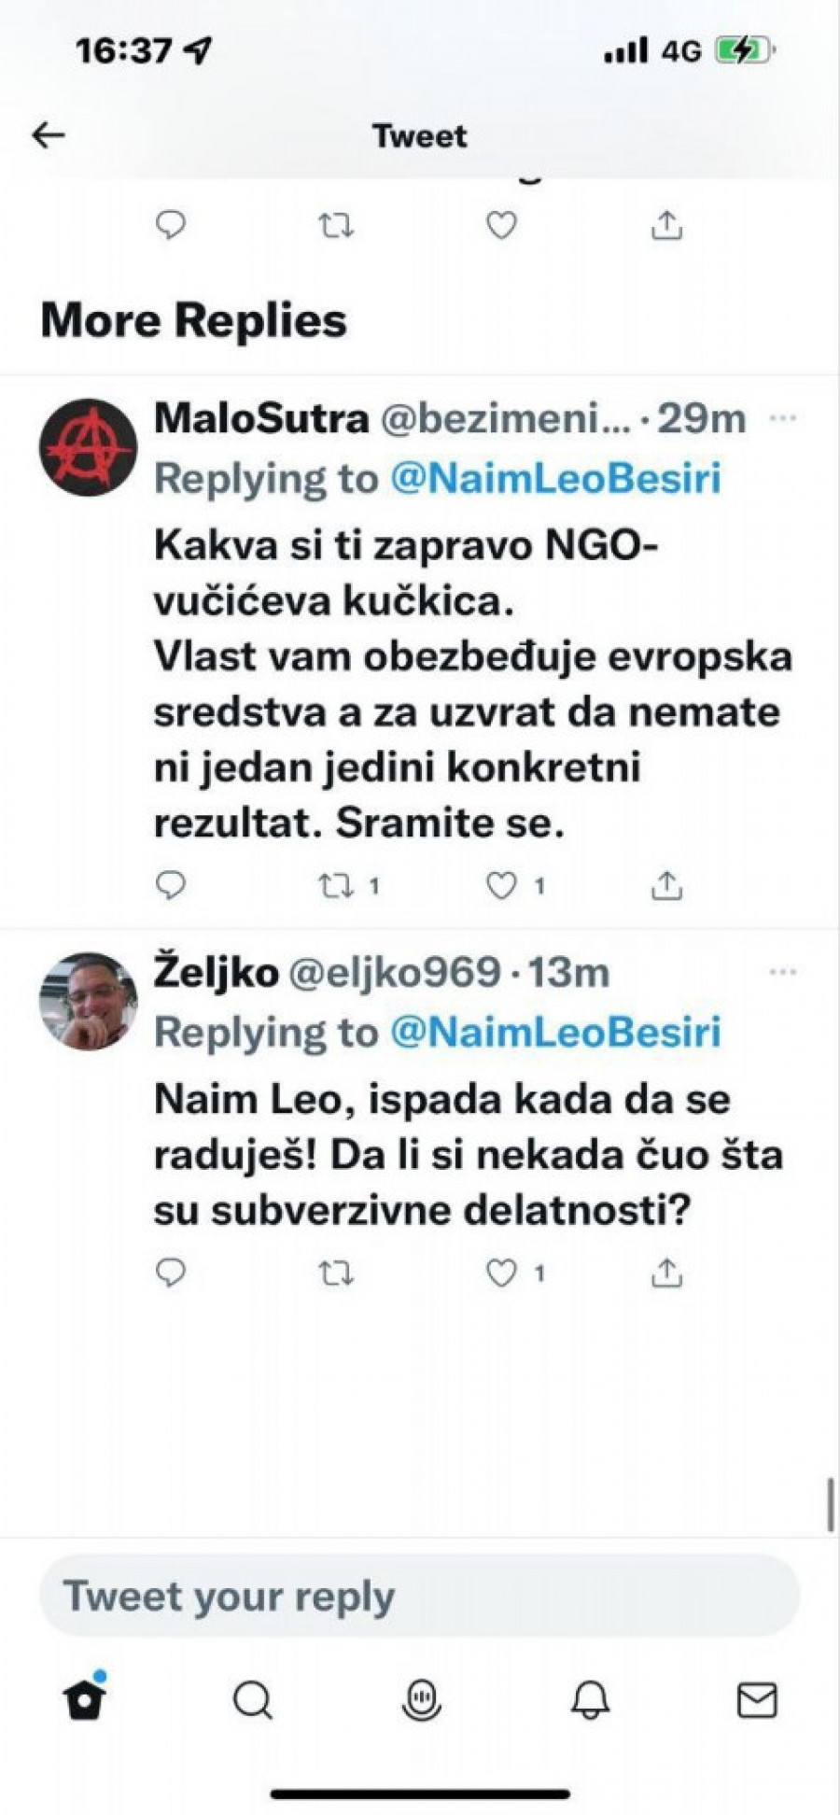Like MaloSutra's reply
840x1815 pixels.
click(x=502, y=885)
